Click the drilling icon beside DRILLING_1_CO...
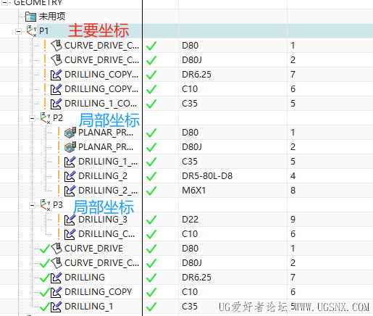Viewport: 373px width, 316px height. (x=56, y=104)
